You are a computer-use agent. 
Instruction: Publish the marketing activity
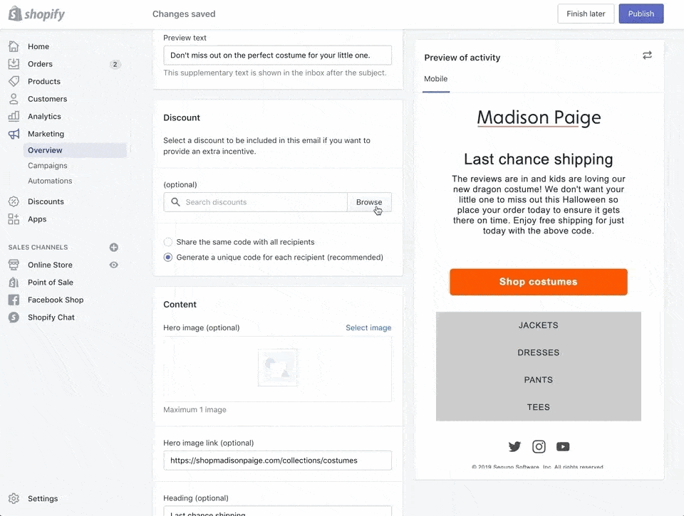(x=641, y=14)
